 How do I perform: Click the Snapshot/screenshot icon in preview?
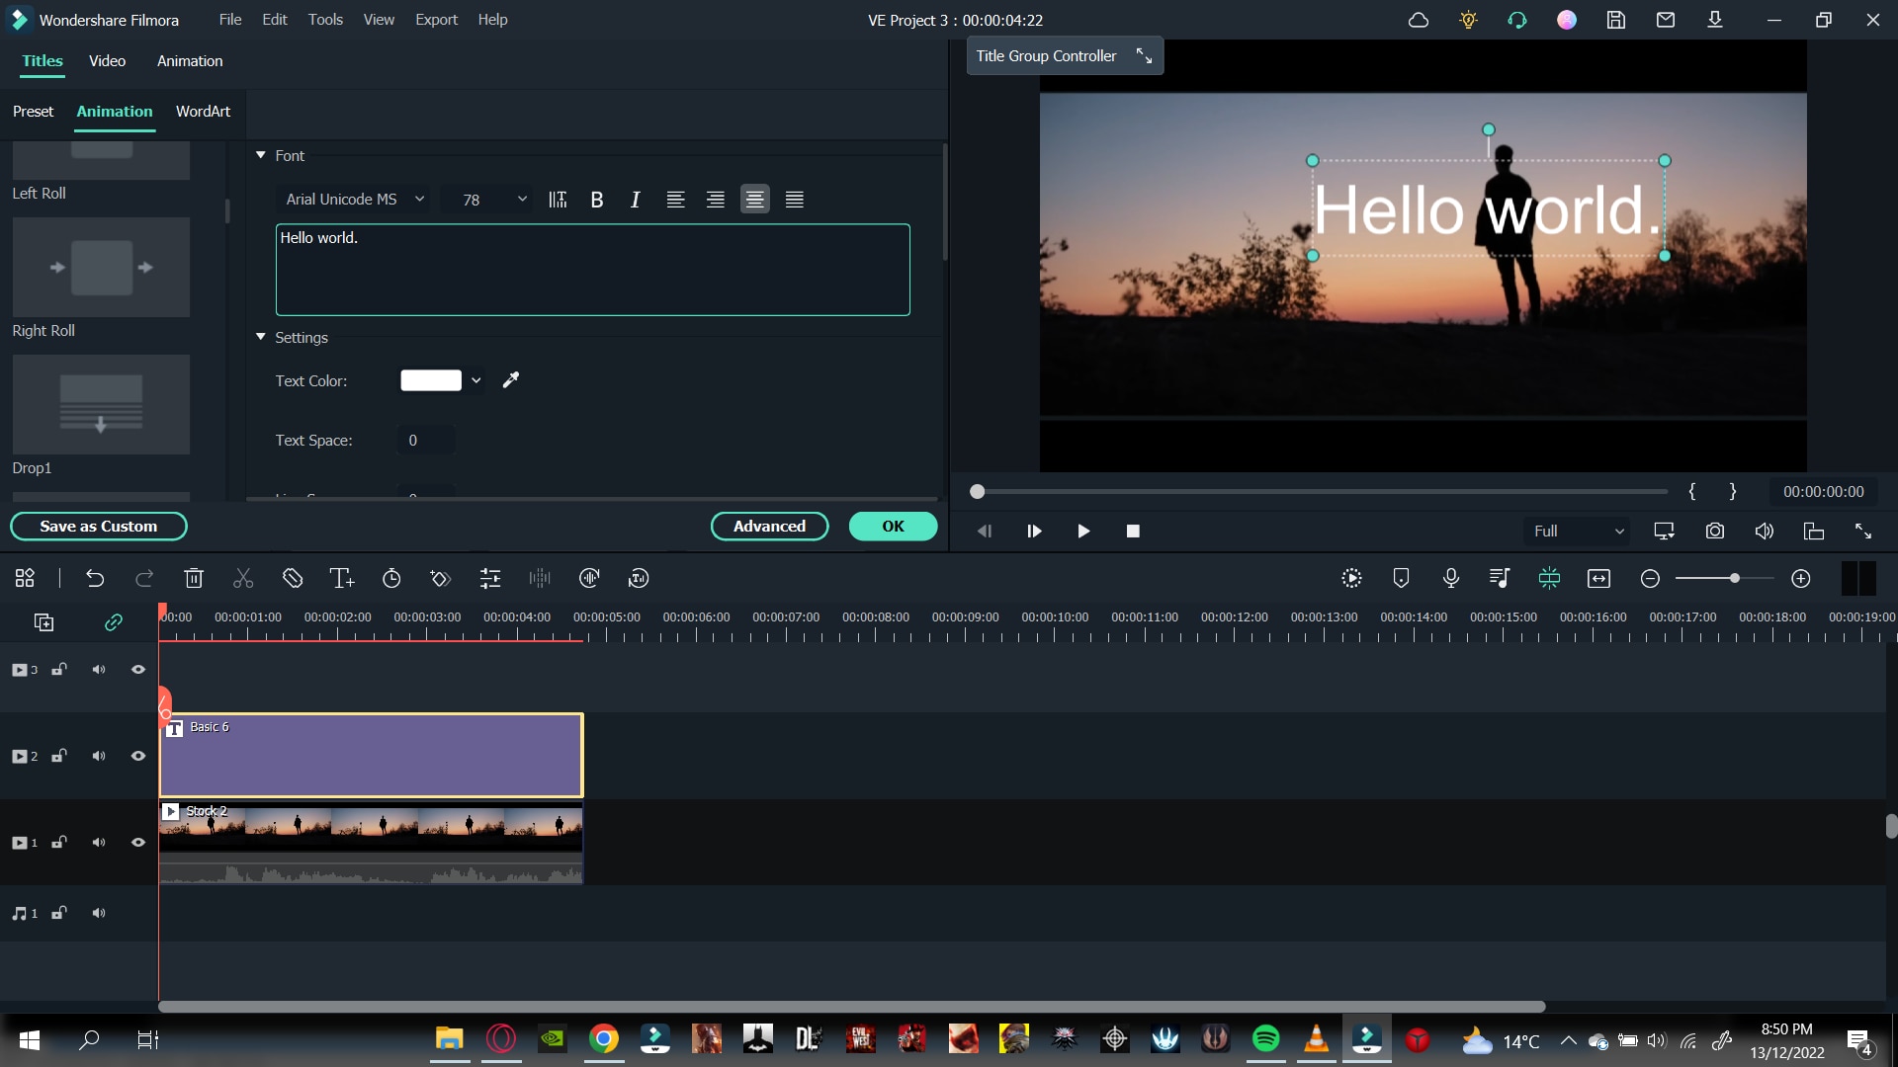(x=1715, y=531)
